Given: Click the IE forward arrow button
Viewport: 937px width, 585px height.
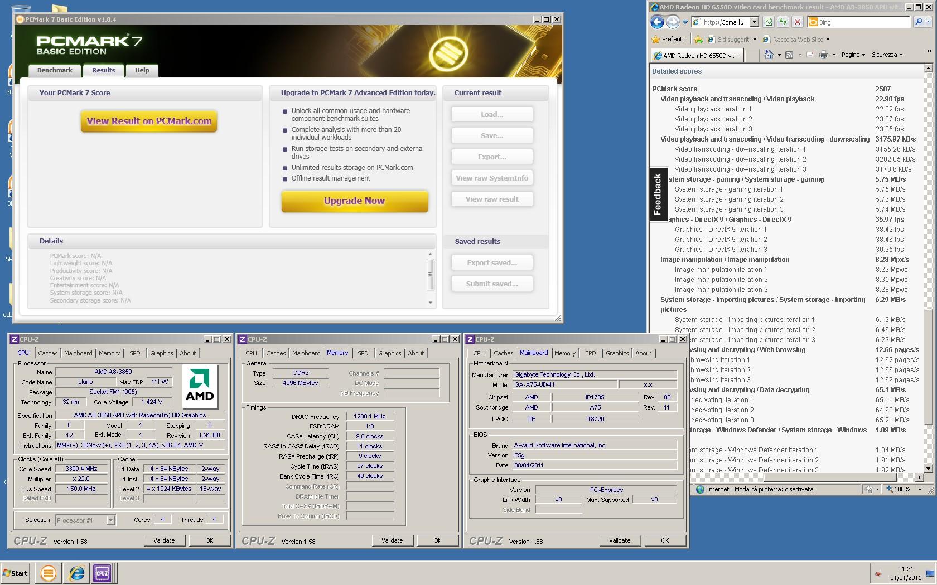Looking at the screenshot, I should click(x=673, y=22).
